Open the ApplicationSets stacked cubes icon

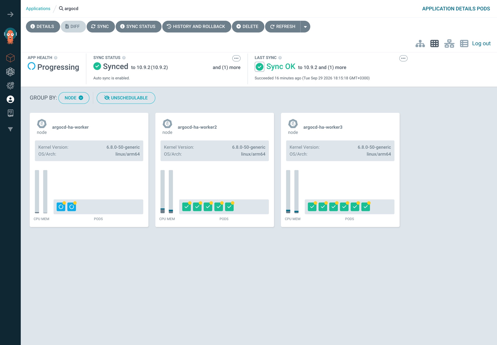click(10, 72)
